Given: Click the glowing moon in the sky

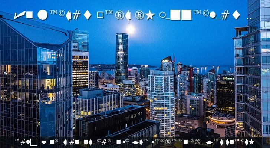Looking at the screenshot, I should (130, 28).
